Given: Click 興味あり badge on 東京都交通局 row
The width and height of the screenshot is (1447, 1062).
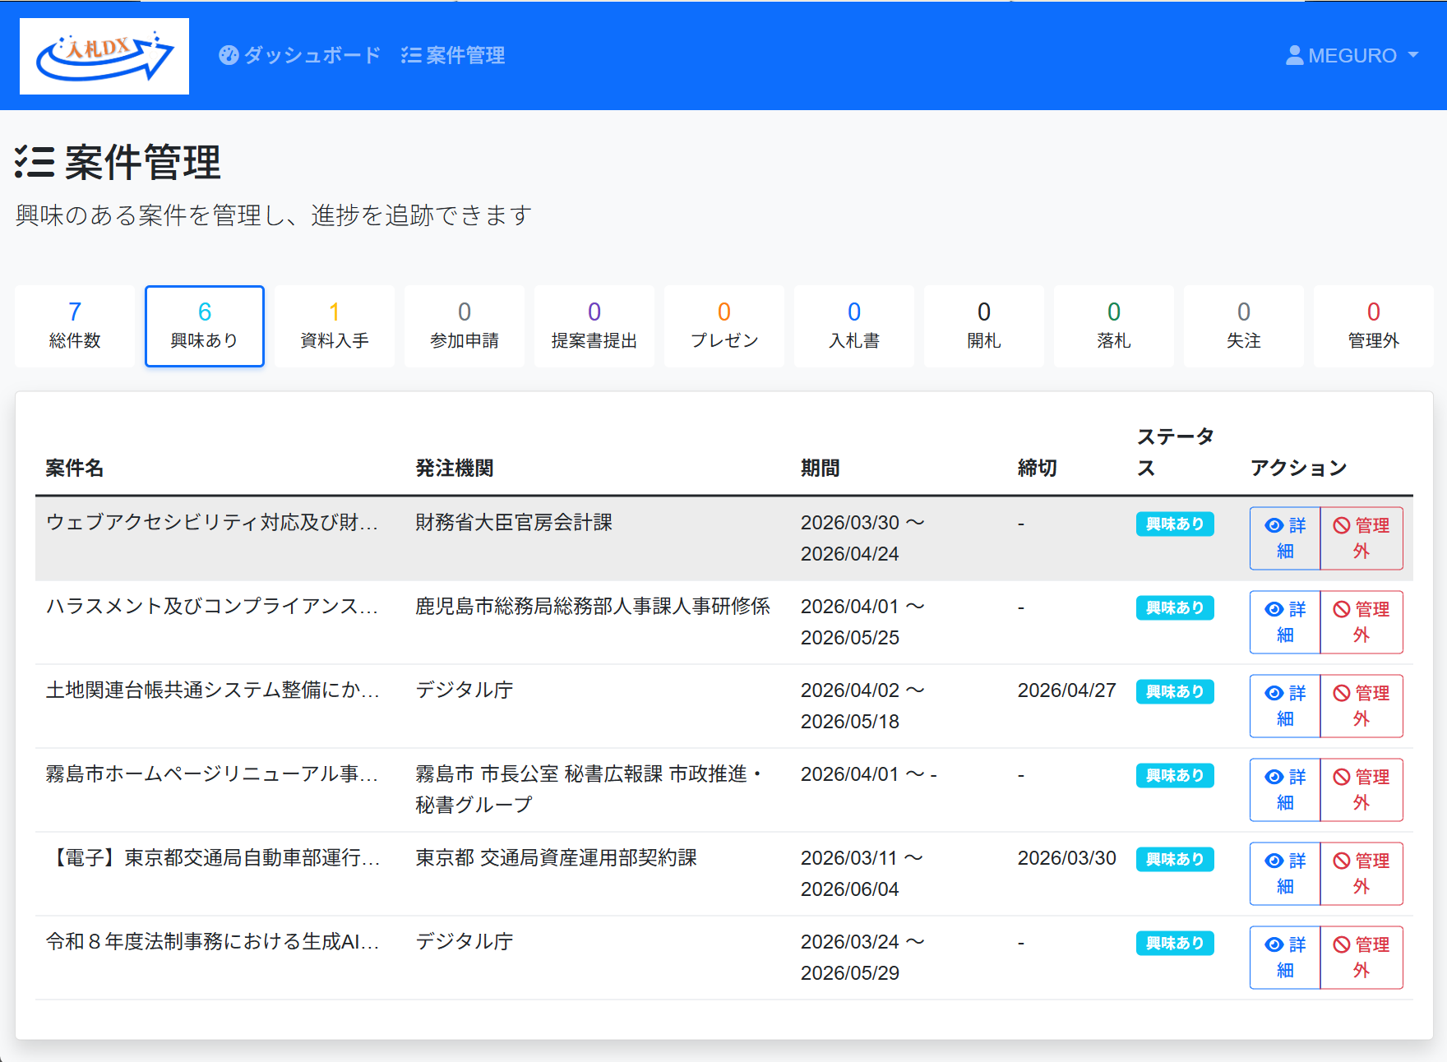Looking at the screenshot, I should point(1174,859).
